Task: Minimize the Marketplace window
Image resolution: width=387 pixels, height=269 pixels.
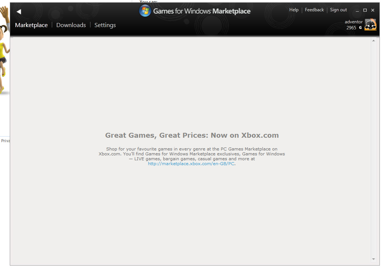Action: (357, 11)
